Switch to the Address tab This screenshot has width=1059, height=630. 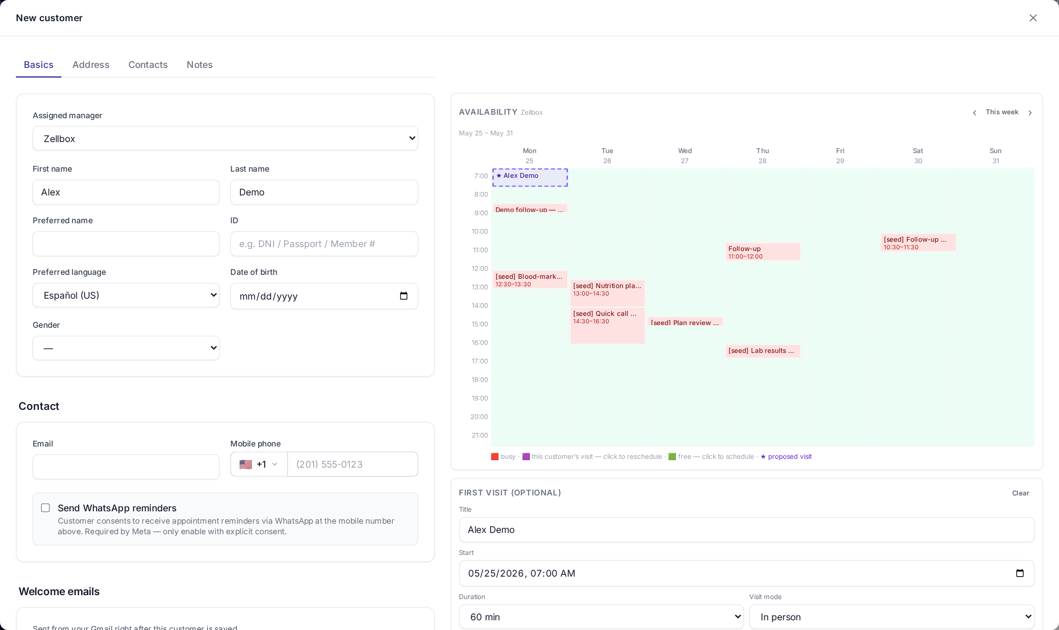pos(91,65)
